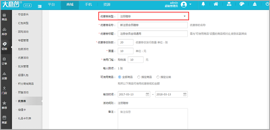Screen dimensions: 270x130
Task: Click the 2017-03-13 start date field
Action: pyautogui.click(x=134, y=94)
